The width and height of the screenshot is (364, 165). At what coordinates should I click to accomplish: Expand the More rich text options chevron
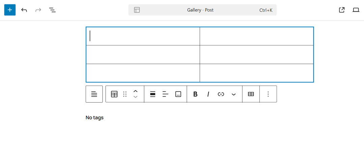234,94
